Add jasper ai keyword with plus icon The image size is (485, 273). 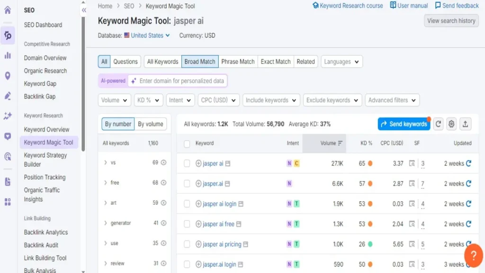[198, 164]
